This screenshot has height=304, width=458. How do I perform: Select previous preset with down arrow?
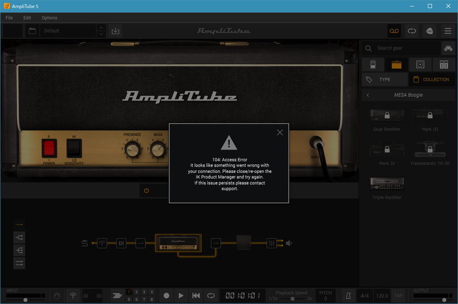[101, 34]
